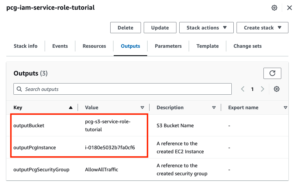Close the pcg-iam-service-role-tutorial panel
This screenshot has width=297, height=189.
[290, 8]
